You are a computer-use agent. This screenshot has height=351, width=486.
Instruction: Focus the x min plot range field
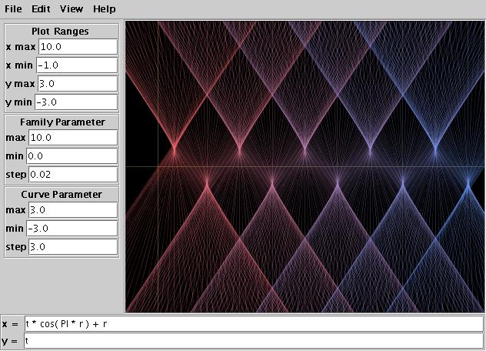[x=75, y=65]
